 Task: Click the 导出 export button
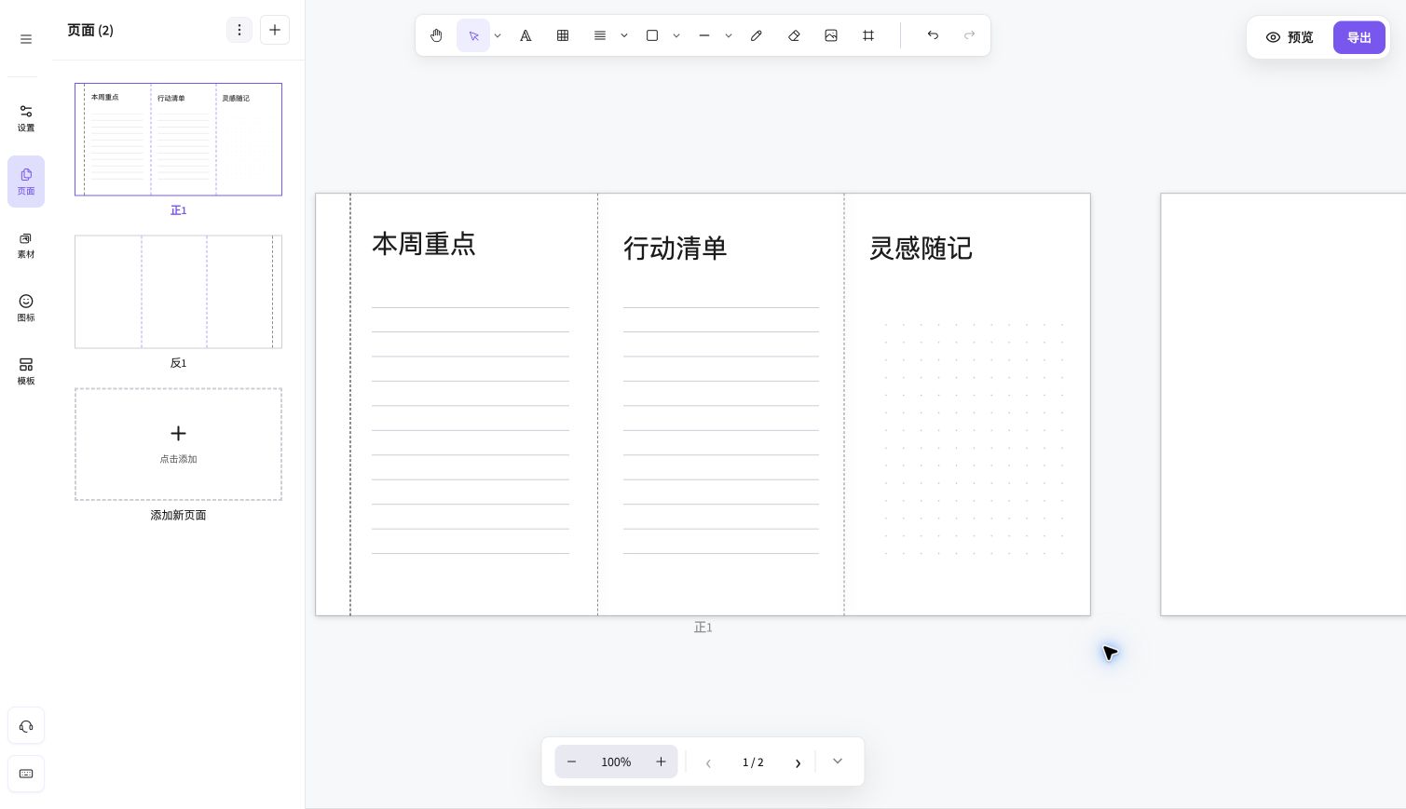(x=1359, y=37)
